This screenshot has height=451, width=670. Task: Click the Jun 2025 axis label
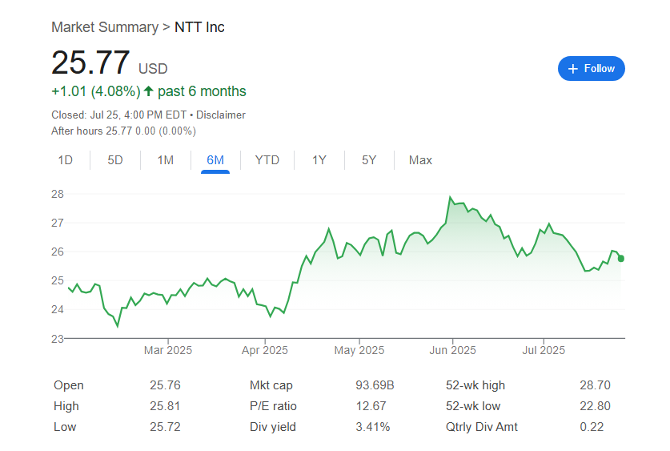452,350
